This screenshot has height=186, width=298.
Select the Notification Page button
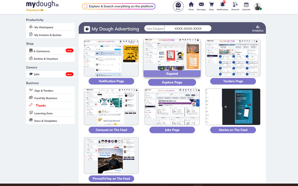tap(111, 81)
